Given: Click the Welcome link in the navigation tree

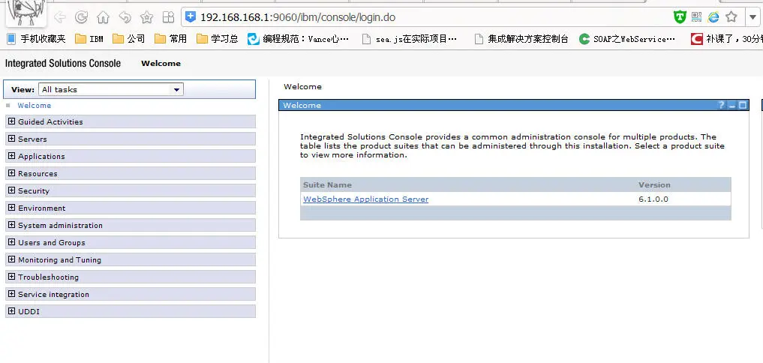Looking at the screenshot, I should click(34, 106).
